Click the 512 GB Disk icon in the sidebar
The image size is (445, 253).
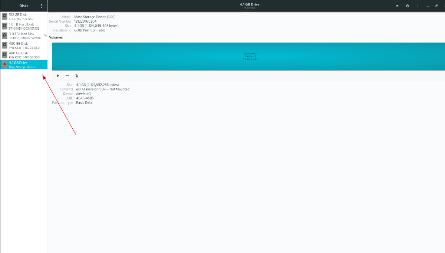point(4,16)
